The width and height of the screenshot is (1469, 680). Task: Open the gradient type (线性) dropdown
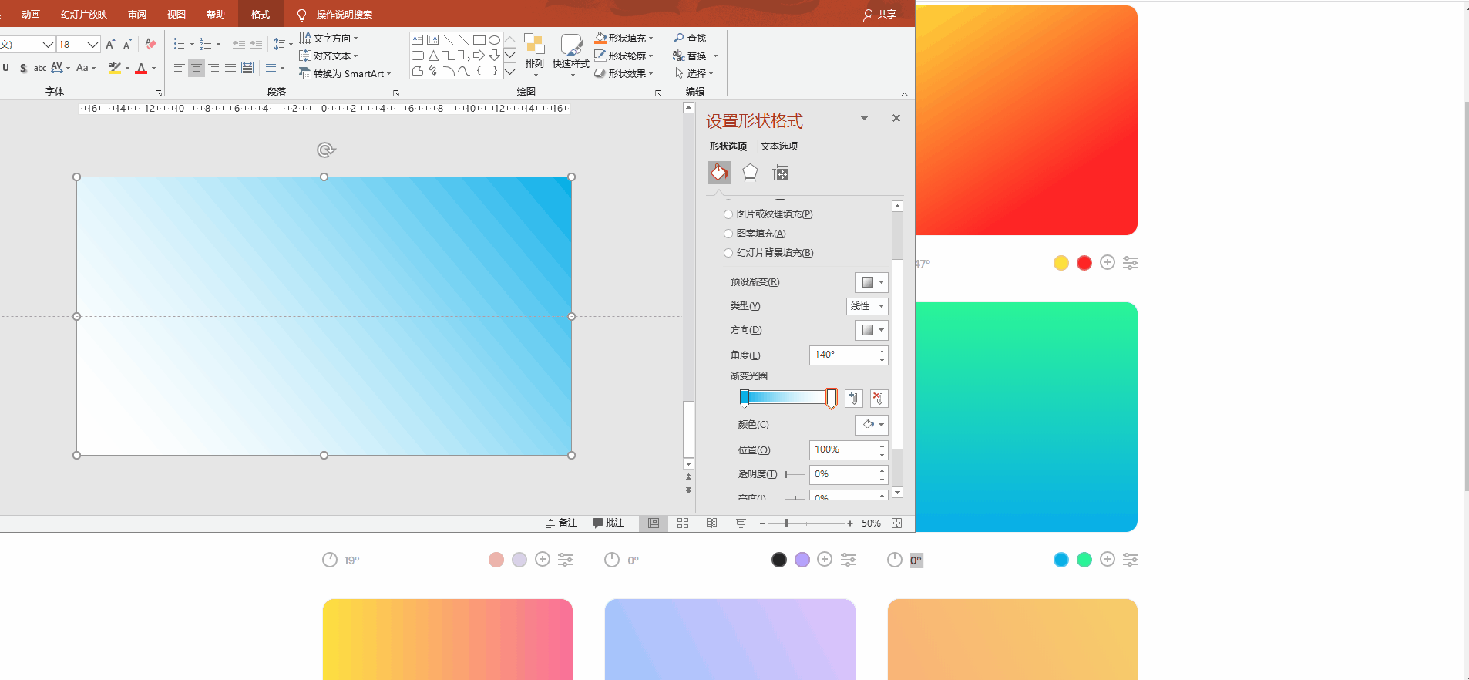tap(867, 306)
